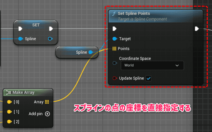Click Make Array element [2] pin
Screen dimensions: 212x132
point(9,122)
